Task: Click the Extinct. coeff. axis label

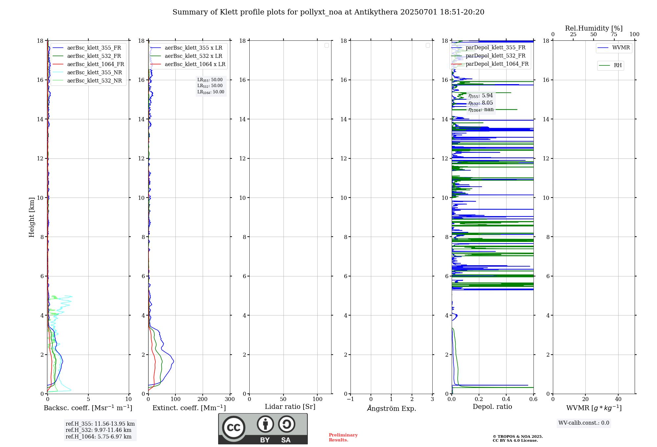Action: [x=189, y=408]
